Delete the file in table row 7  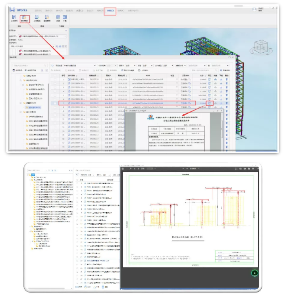[x=227, y=103]
